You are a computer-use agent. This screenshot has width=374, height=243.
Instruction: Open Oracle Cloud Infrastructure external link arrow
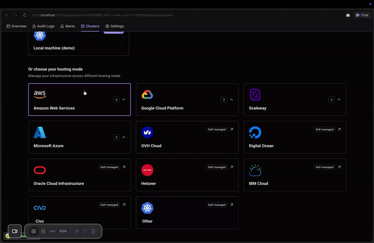[124, 167]
